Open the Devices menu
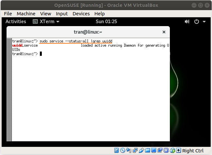 pyautogui.click(x=81, y=14)
